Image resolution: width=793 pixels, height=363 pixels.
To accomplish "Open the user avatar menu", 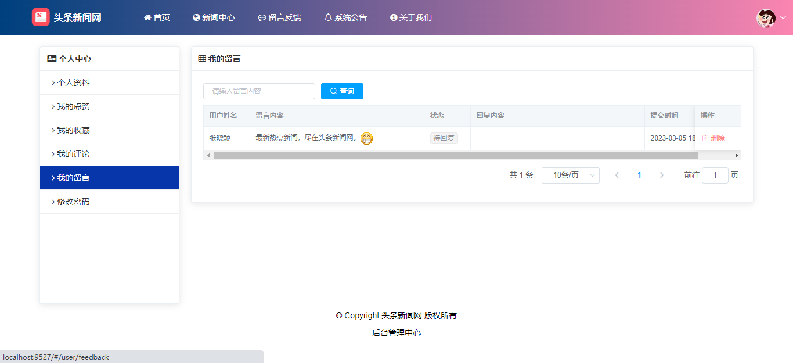I will 766,18.
